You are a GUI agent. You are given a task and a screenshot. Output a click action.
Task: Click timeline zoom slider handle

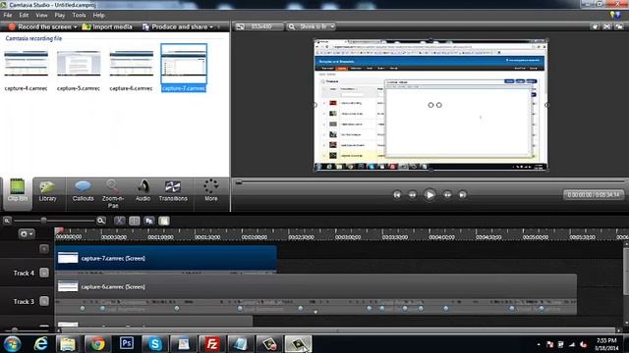43,221
